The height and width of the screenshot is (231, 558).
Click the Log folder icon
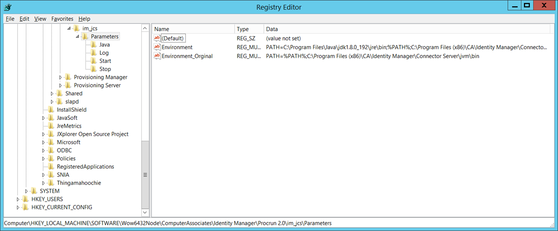[93, 53]
